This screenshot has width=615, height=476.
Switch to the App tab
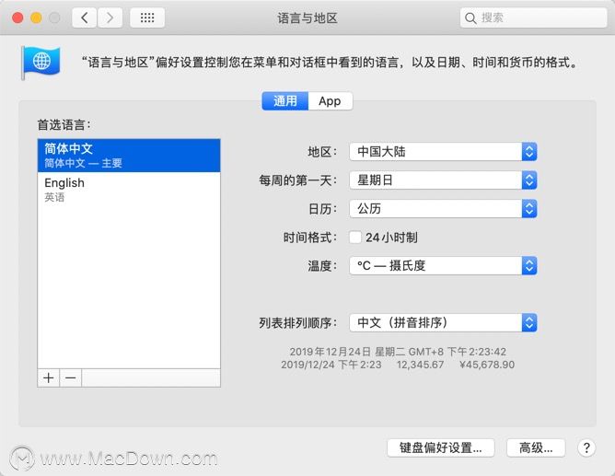pyautogui.click(x=330, y=101)
